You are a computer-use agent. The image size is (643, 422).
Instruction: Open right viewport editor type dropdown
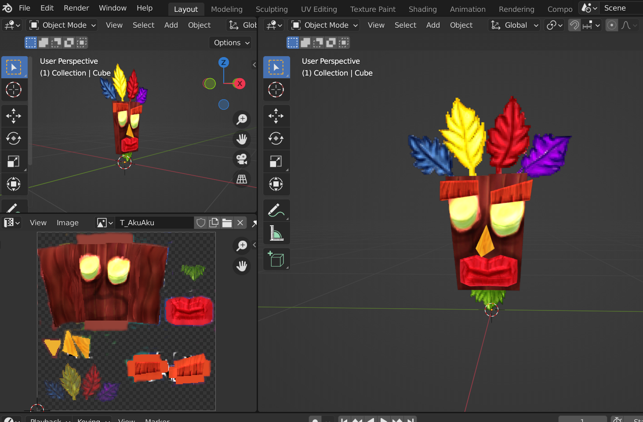[x=274, y=25]
